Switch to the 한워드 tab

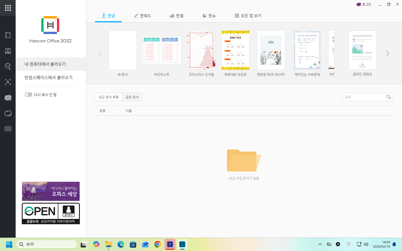pos(142,16)
